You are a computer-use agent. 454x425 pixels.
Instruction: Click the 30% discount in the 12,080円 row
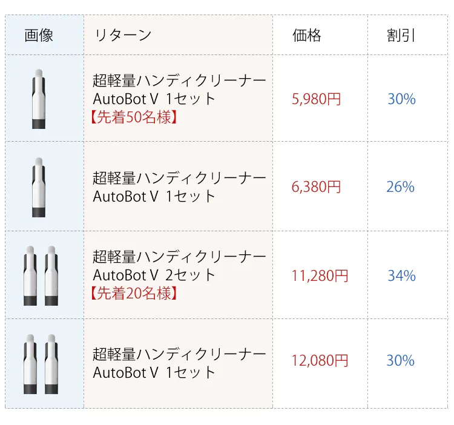[400, 361]
